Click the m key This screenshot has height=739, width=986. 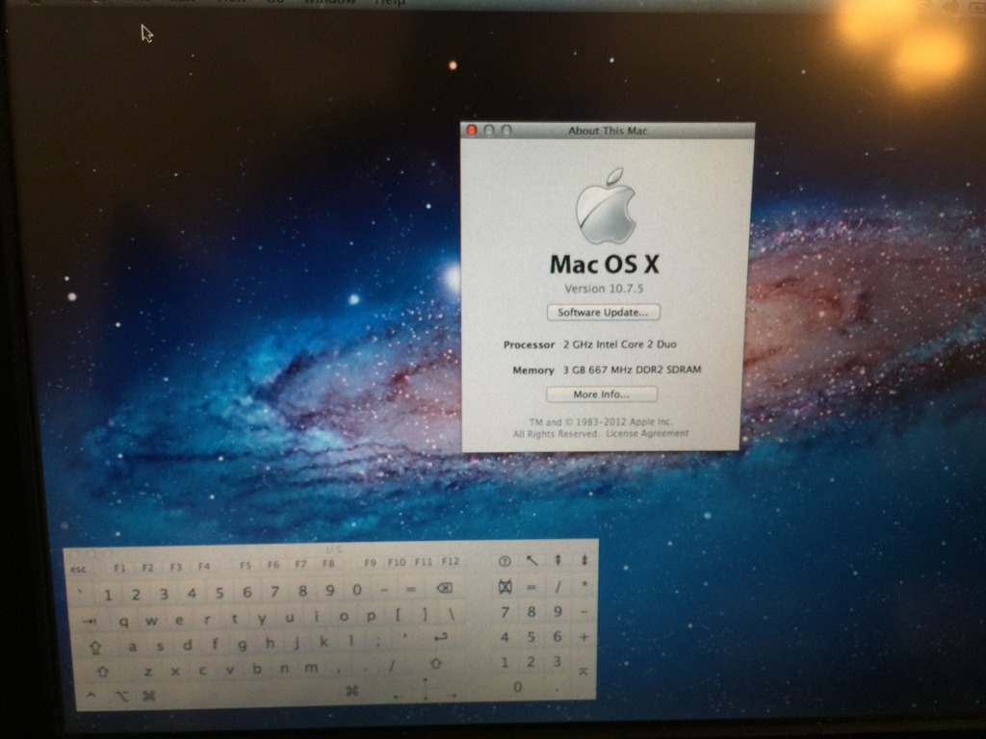311,668
